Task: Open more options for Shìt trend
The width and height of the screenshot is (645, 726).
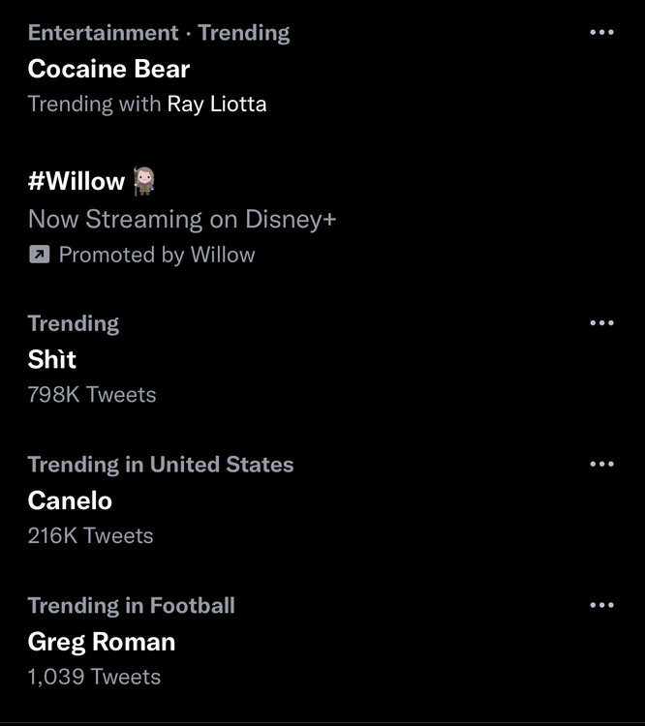Action: coord(601,323)
